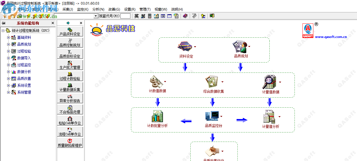Open 计数批量分析 chart icon

[157, 116]
